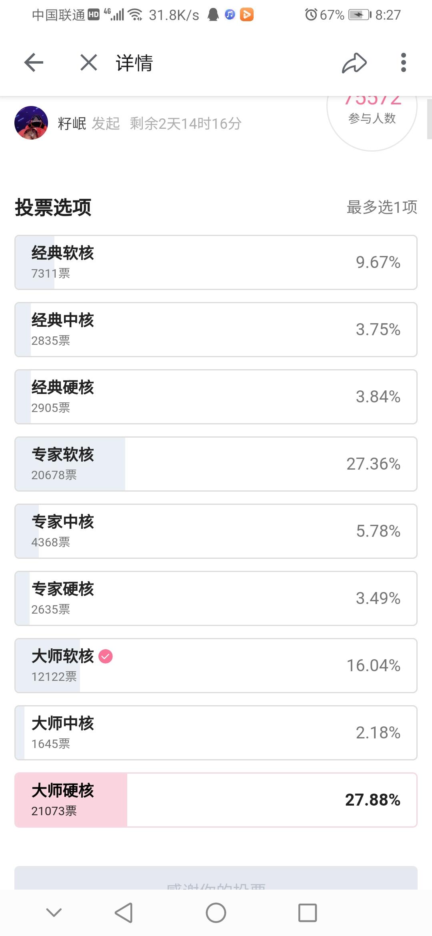This screenshot has width=432, height=936.
Task: Close the 详情 page with X icon
Action: (88, 63)
